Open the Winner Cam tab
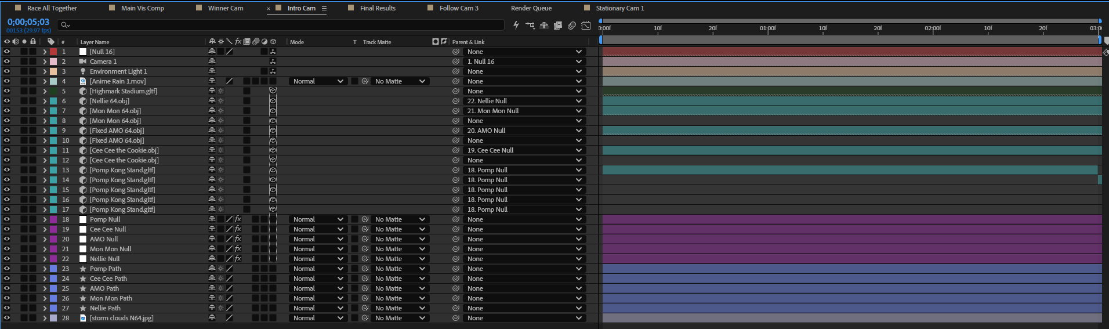Viewport: 1109px width, 329px height. pyautogui.click(x=226, y=8)
